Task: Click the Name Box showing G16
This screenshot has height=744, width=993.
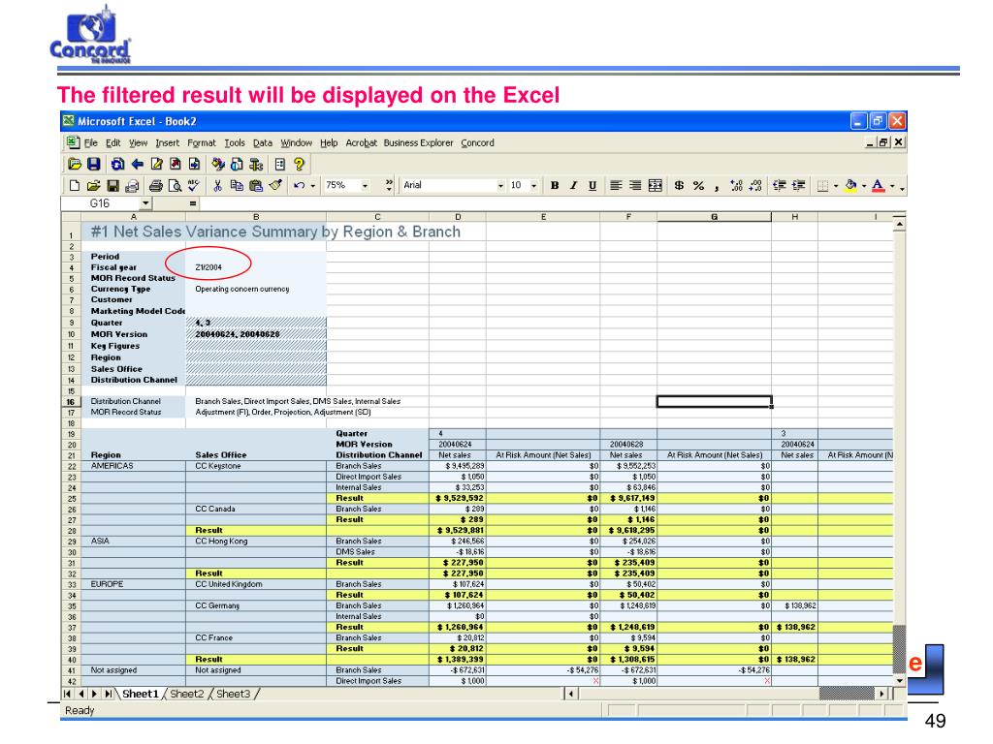Action: tap(100, 203)
